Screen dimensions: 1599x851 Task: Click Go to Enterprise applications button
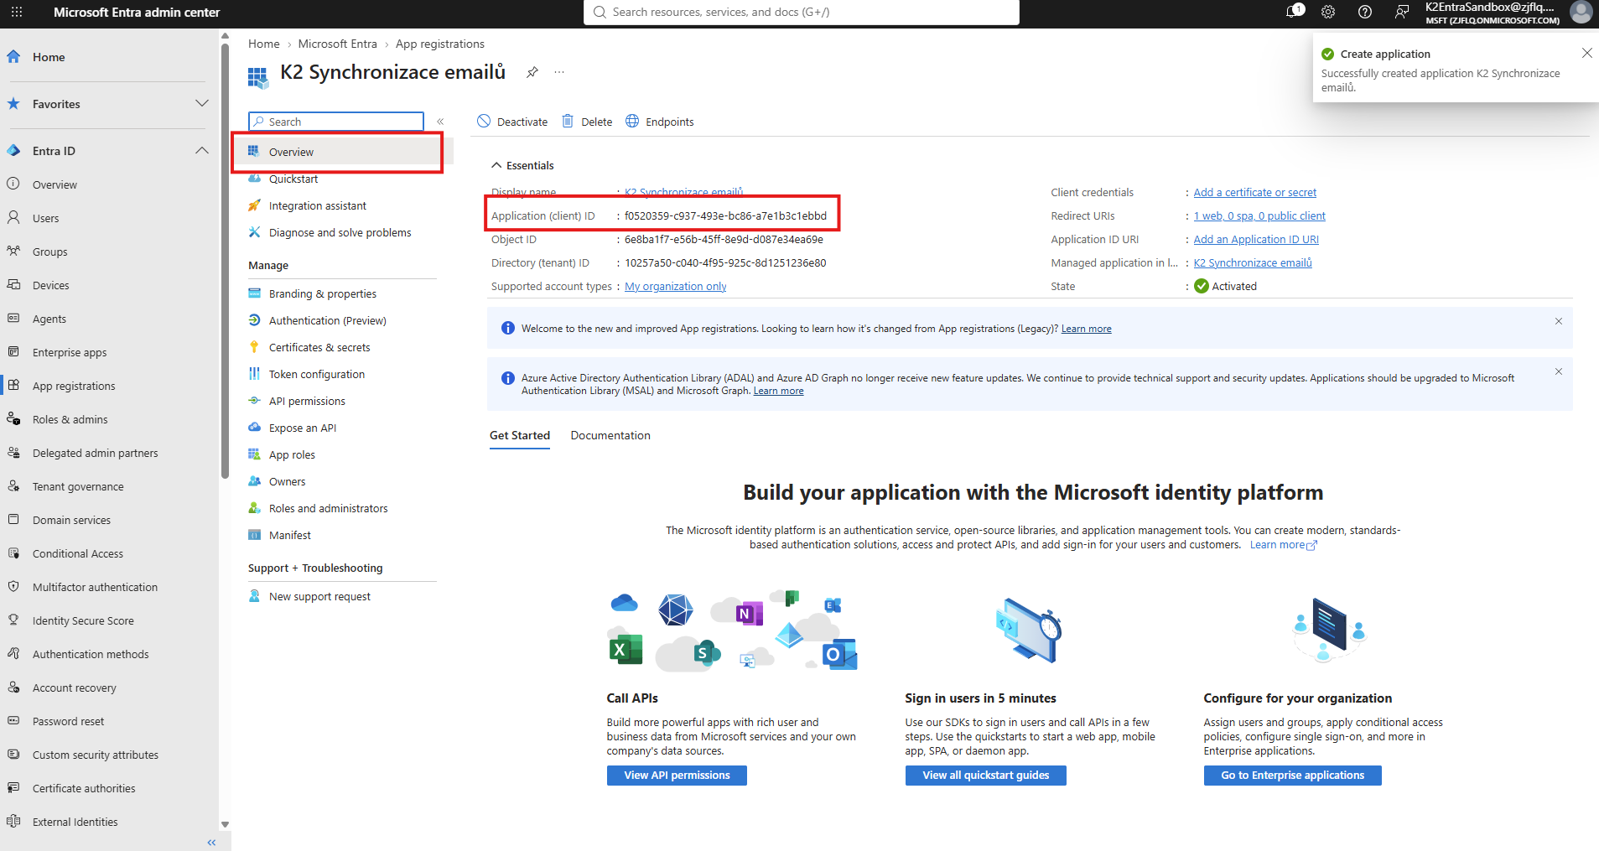(1292, 776)
